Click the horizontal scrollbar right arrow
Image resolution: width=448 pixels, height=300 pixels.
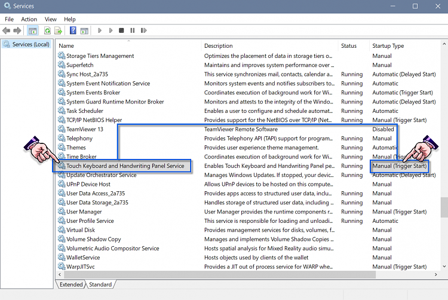coord(435,274)
